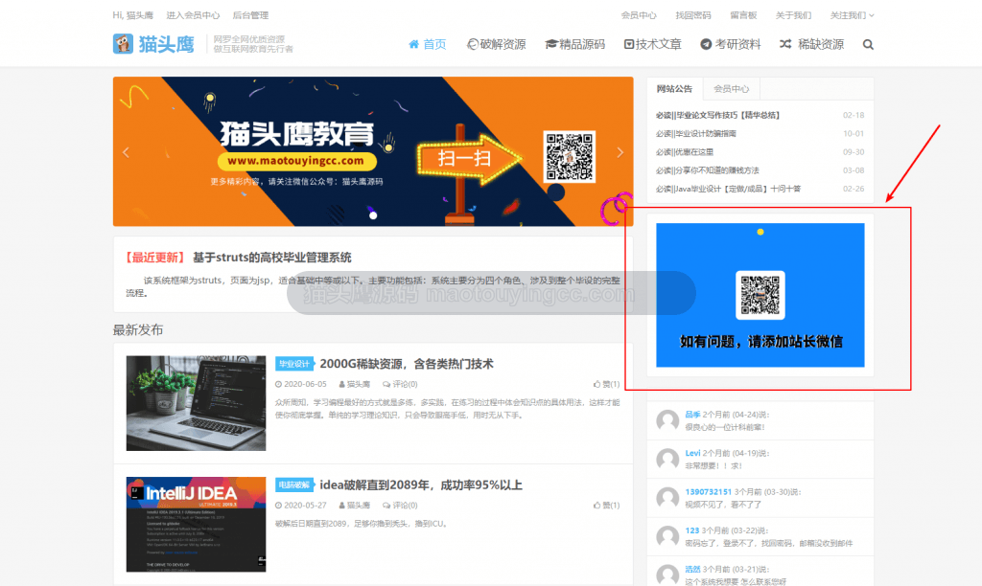Open 破解资源 menu item

497,44
